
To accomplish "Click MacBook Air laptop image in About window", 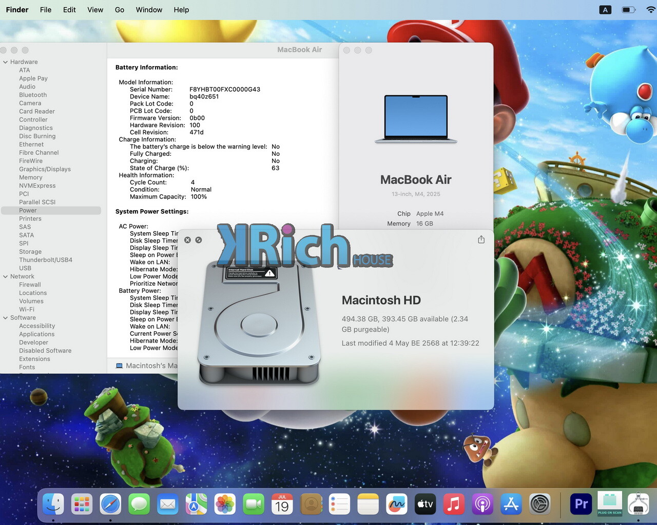I will coord(416,119).
